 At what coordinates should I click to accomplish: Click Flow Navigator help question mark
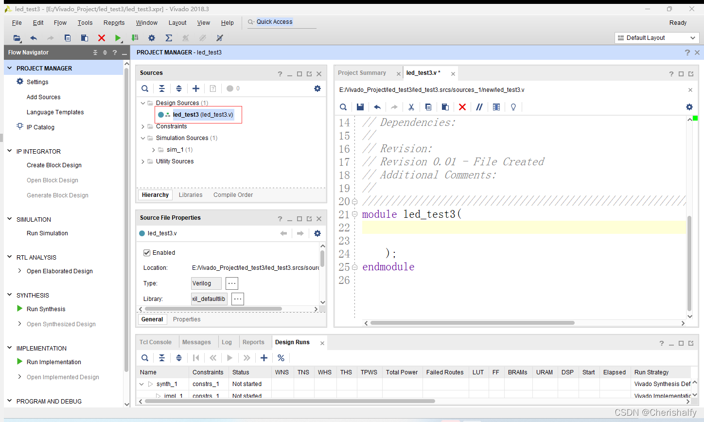point(115,53)
